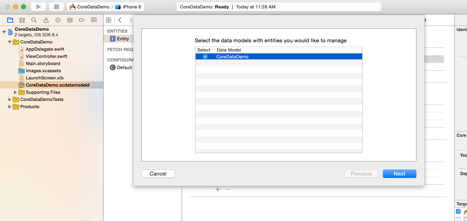467x221 pixels.
Task: Expand the CoreDataDemoTests folder
Action: coord(10,99)
